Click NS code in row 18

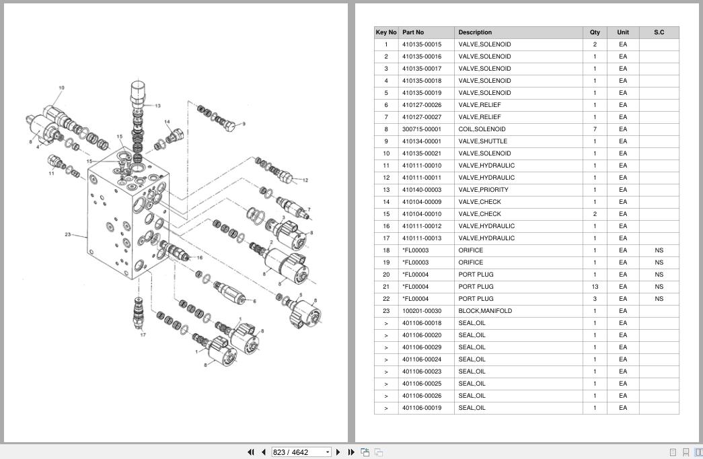659,250
